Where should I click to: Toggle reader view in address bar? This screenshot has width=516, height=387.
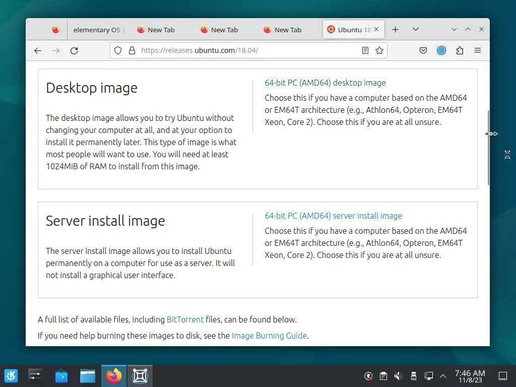(365, 50)
